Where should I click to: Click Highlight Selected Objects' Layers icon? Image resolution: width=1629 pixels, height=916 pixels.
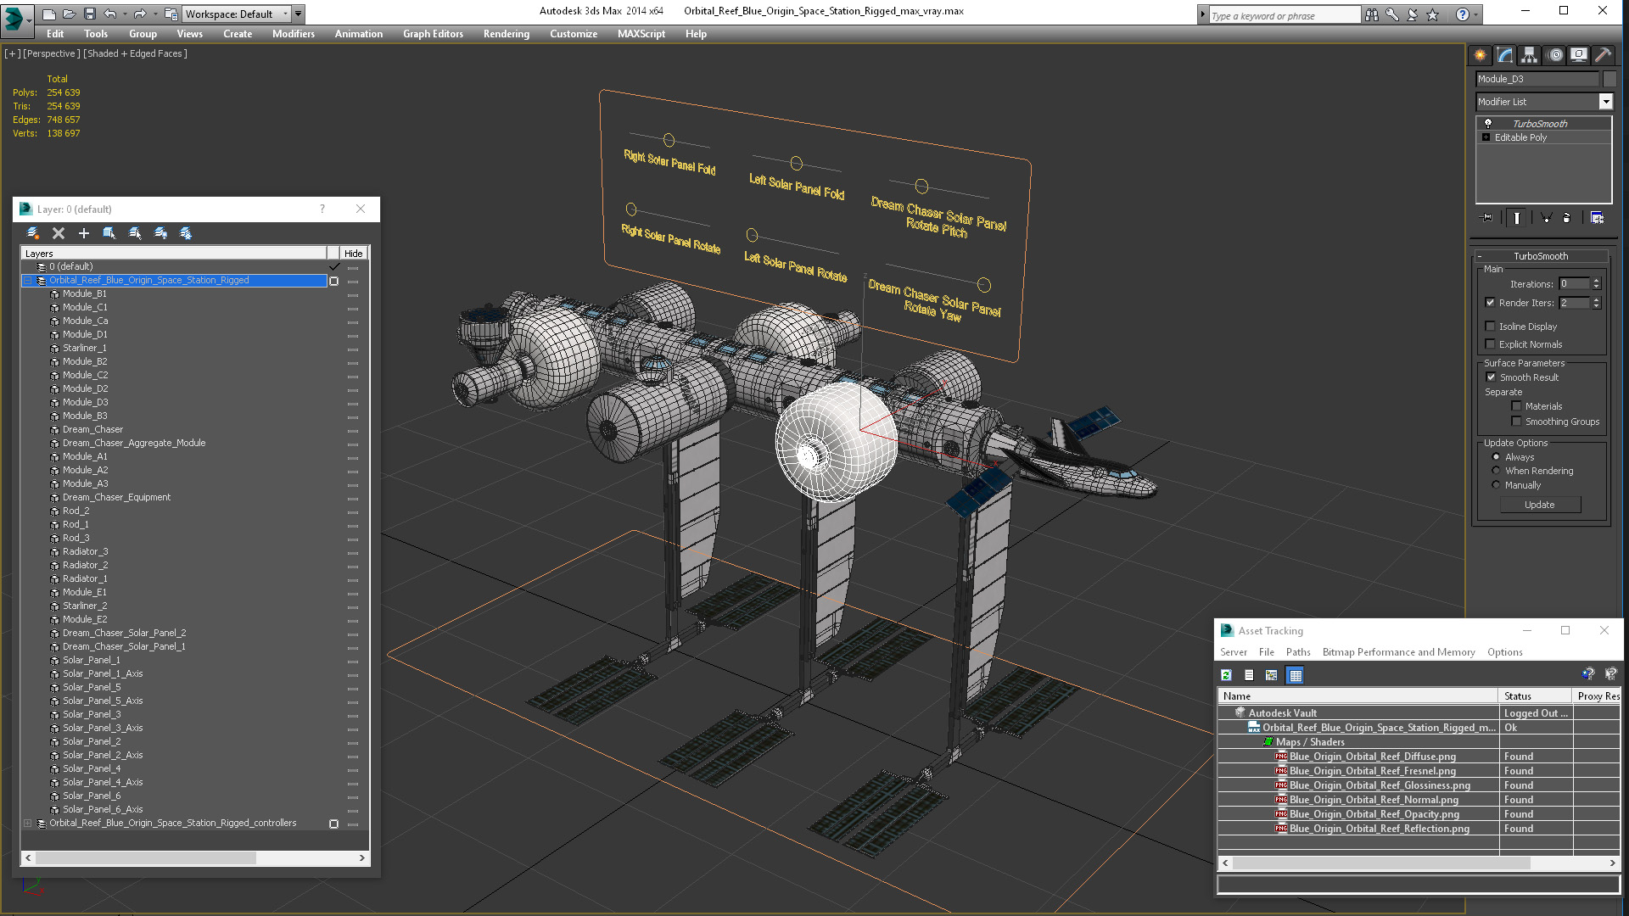tap(135, 233)
